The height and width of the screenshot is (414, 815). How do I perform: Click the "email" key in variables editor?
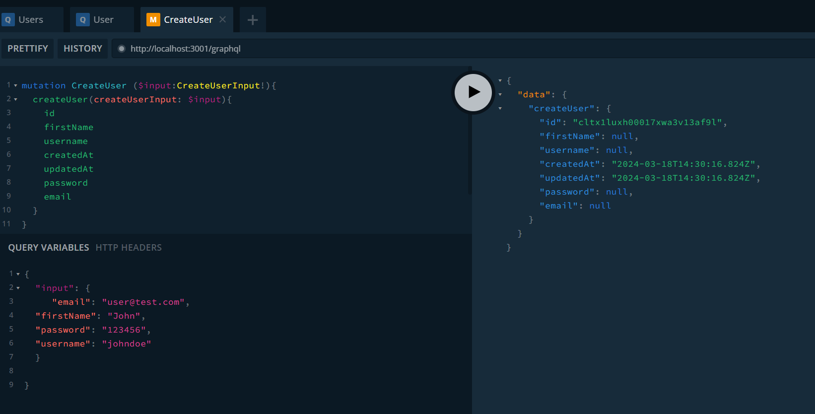tap(71, 302)
